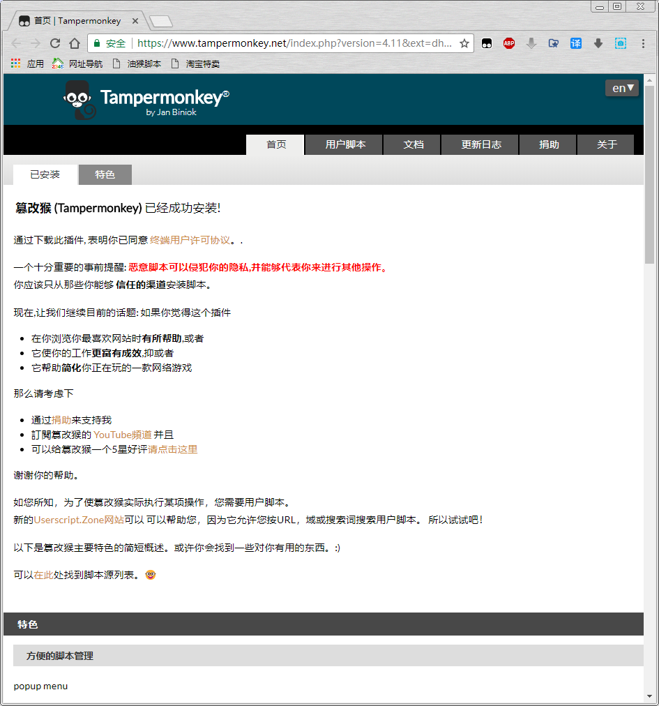Switch to the 特色 tab
This screenshot has height=706, width=659.
(x=105, y=174)
